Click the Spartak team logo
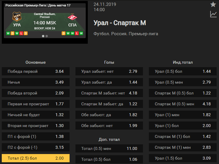Screen dimensions: 219x164 pyautogui.click(x=72, y=17)
